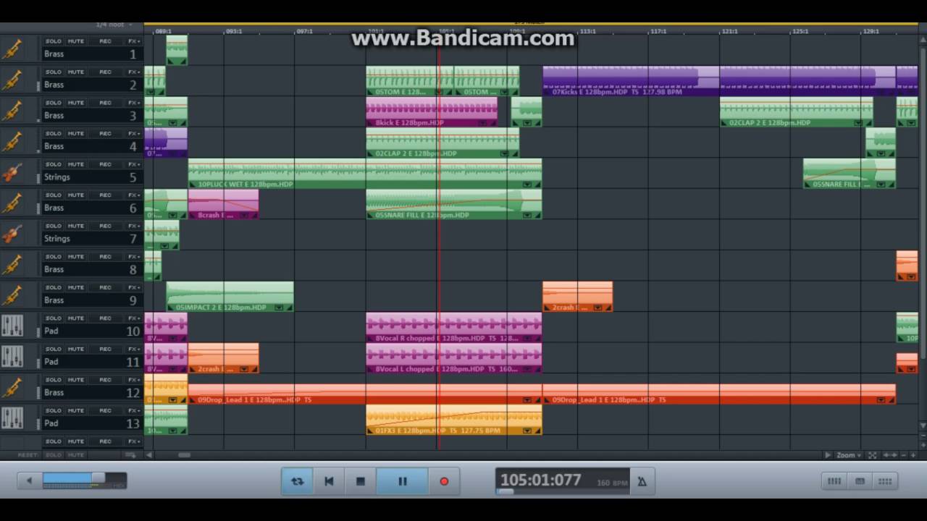Click the global RESET button below the tracks

pos(28,455)
